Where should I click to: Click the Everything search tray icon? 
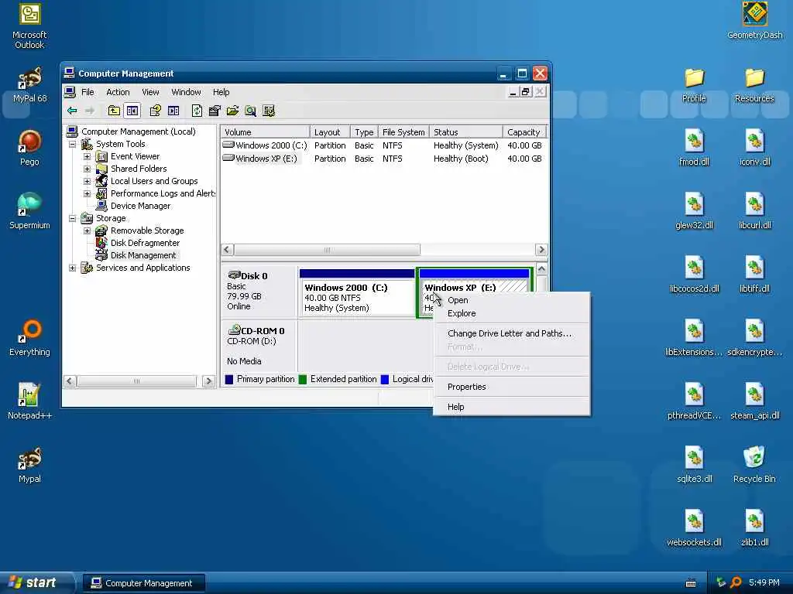point(736,582)
